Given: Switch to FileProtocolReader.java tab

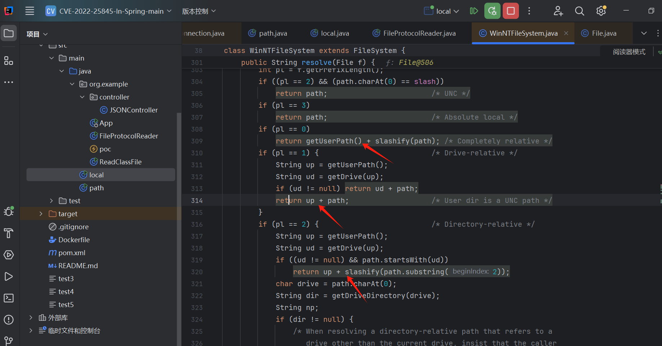Looking at the screenshot, I should [x=414, y=33].
